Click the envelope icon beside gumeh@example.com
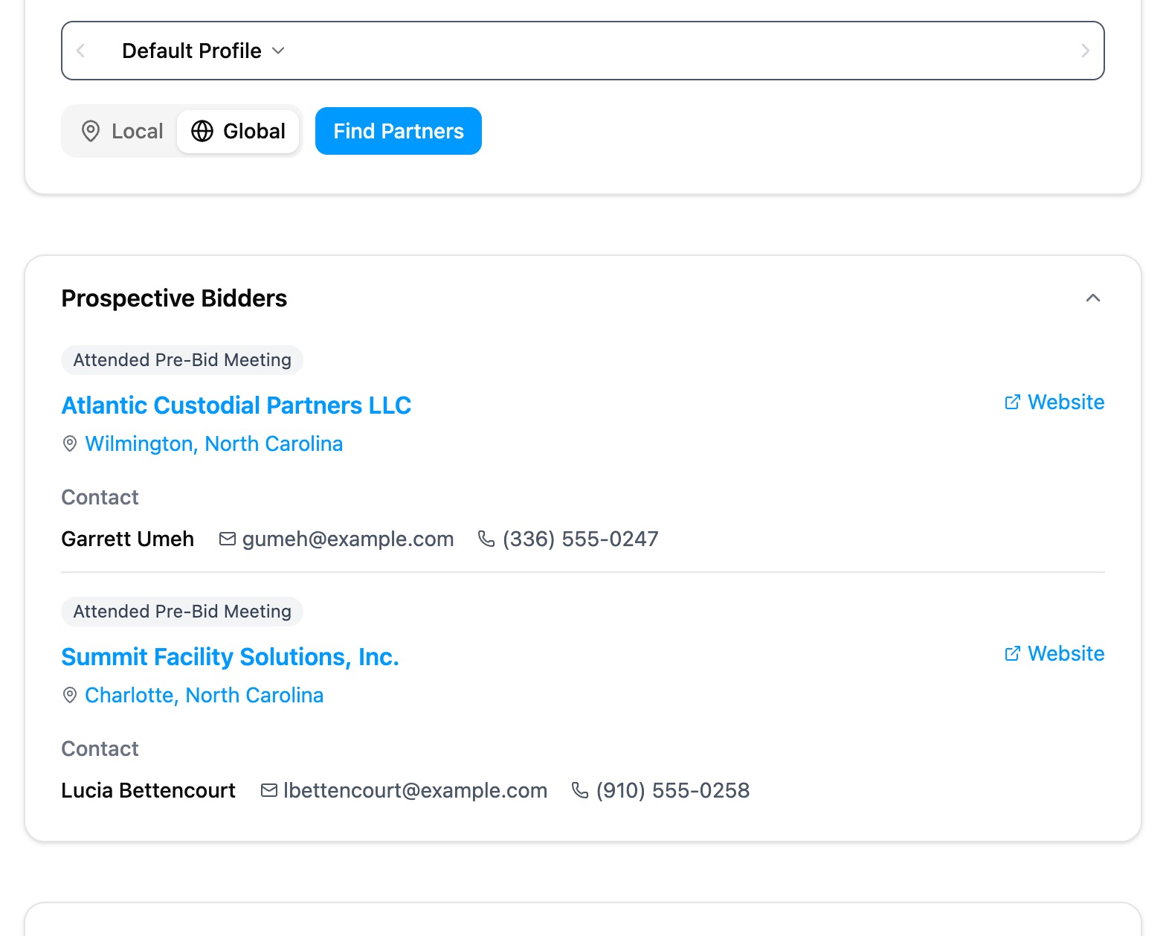 click(x=228, y=539)
